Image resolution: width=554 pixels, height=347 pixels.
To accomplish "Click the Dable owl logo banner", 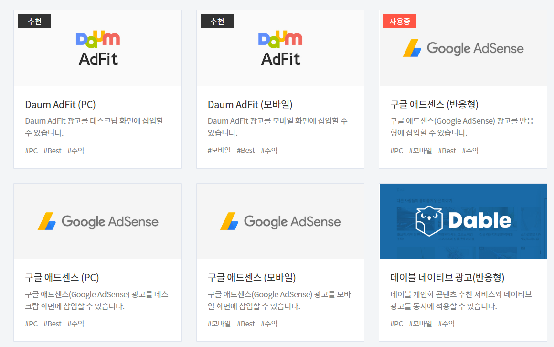I will [463, 221].
